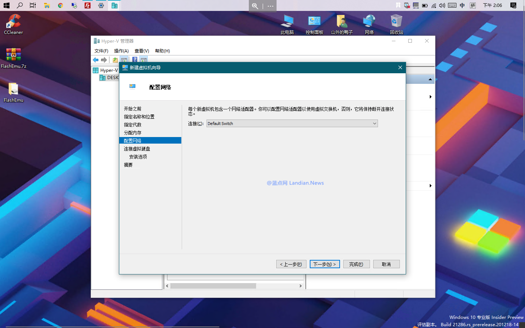Select the DESK server tree node
Viewport: 525px width, 328px height.
[x=109, y=78]
